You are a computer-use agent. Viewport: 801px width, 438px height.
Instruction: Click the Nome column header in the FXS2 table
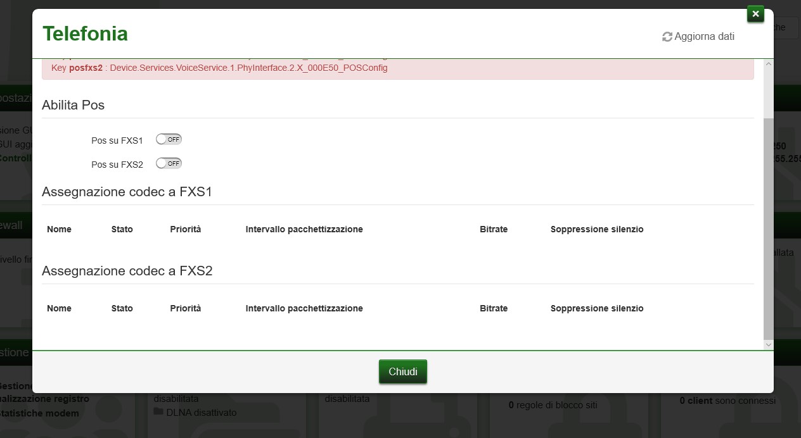pyautogui.click(x=59, y=308)
